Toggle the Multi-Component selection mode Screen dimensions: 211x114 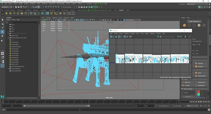coord(194,21)
